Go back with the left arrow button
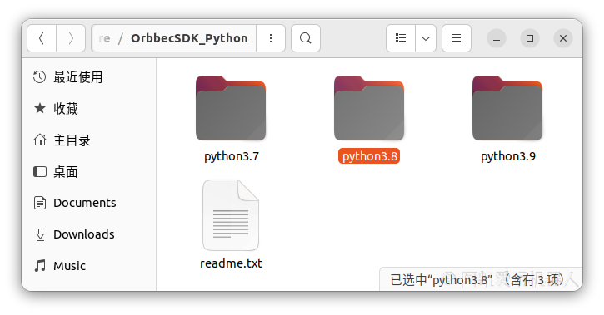Viewport: 604px width, 315px height. pyautogui.click(x=42, y=38)
